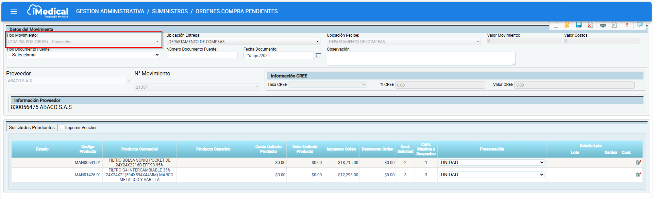Open Presentación dropdown for first product row
653x199 pixels.
[x=491, y=163]
